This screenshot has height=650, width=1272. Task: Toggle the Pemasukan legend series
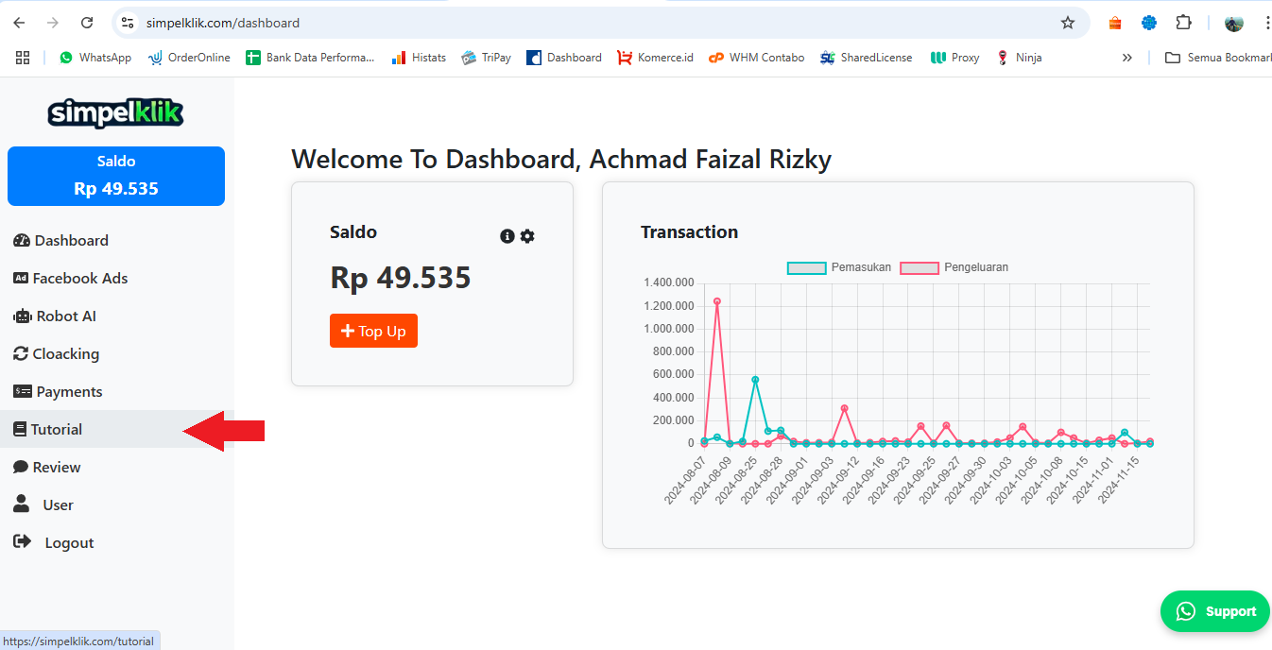838,267
